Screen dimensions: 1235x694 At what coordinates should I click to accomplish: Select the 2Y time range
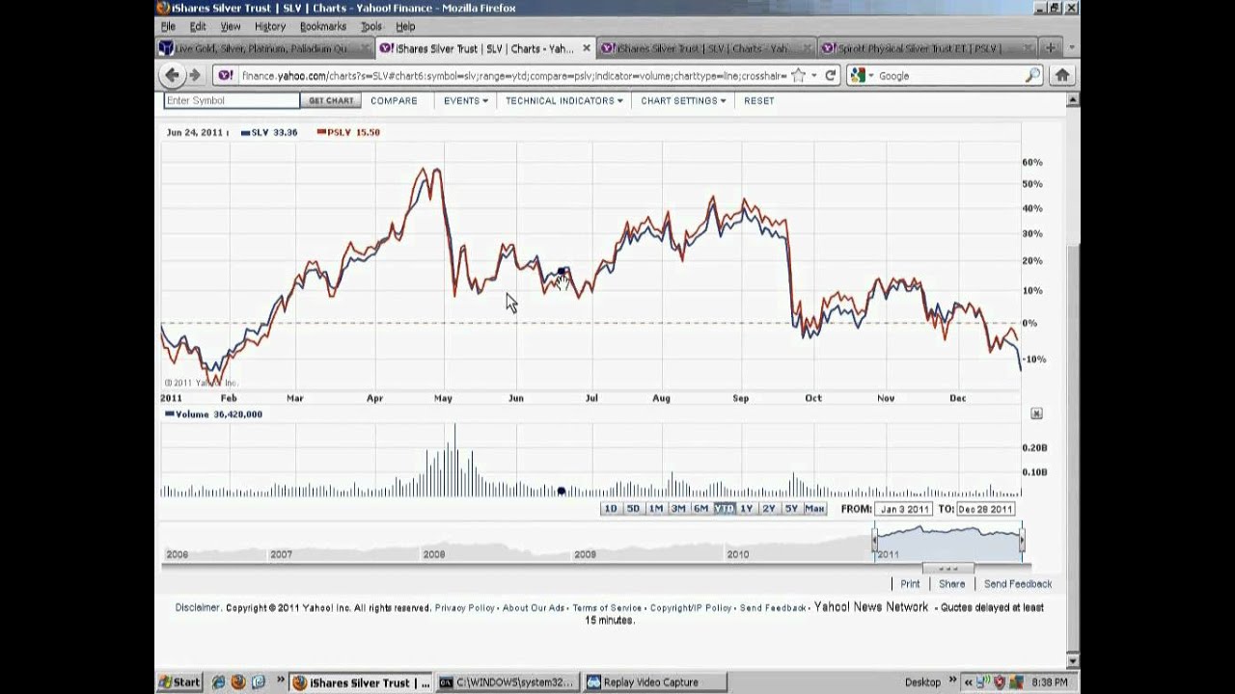click(x=769, y=509)
